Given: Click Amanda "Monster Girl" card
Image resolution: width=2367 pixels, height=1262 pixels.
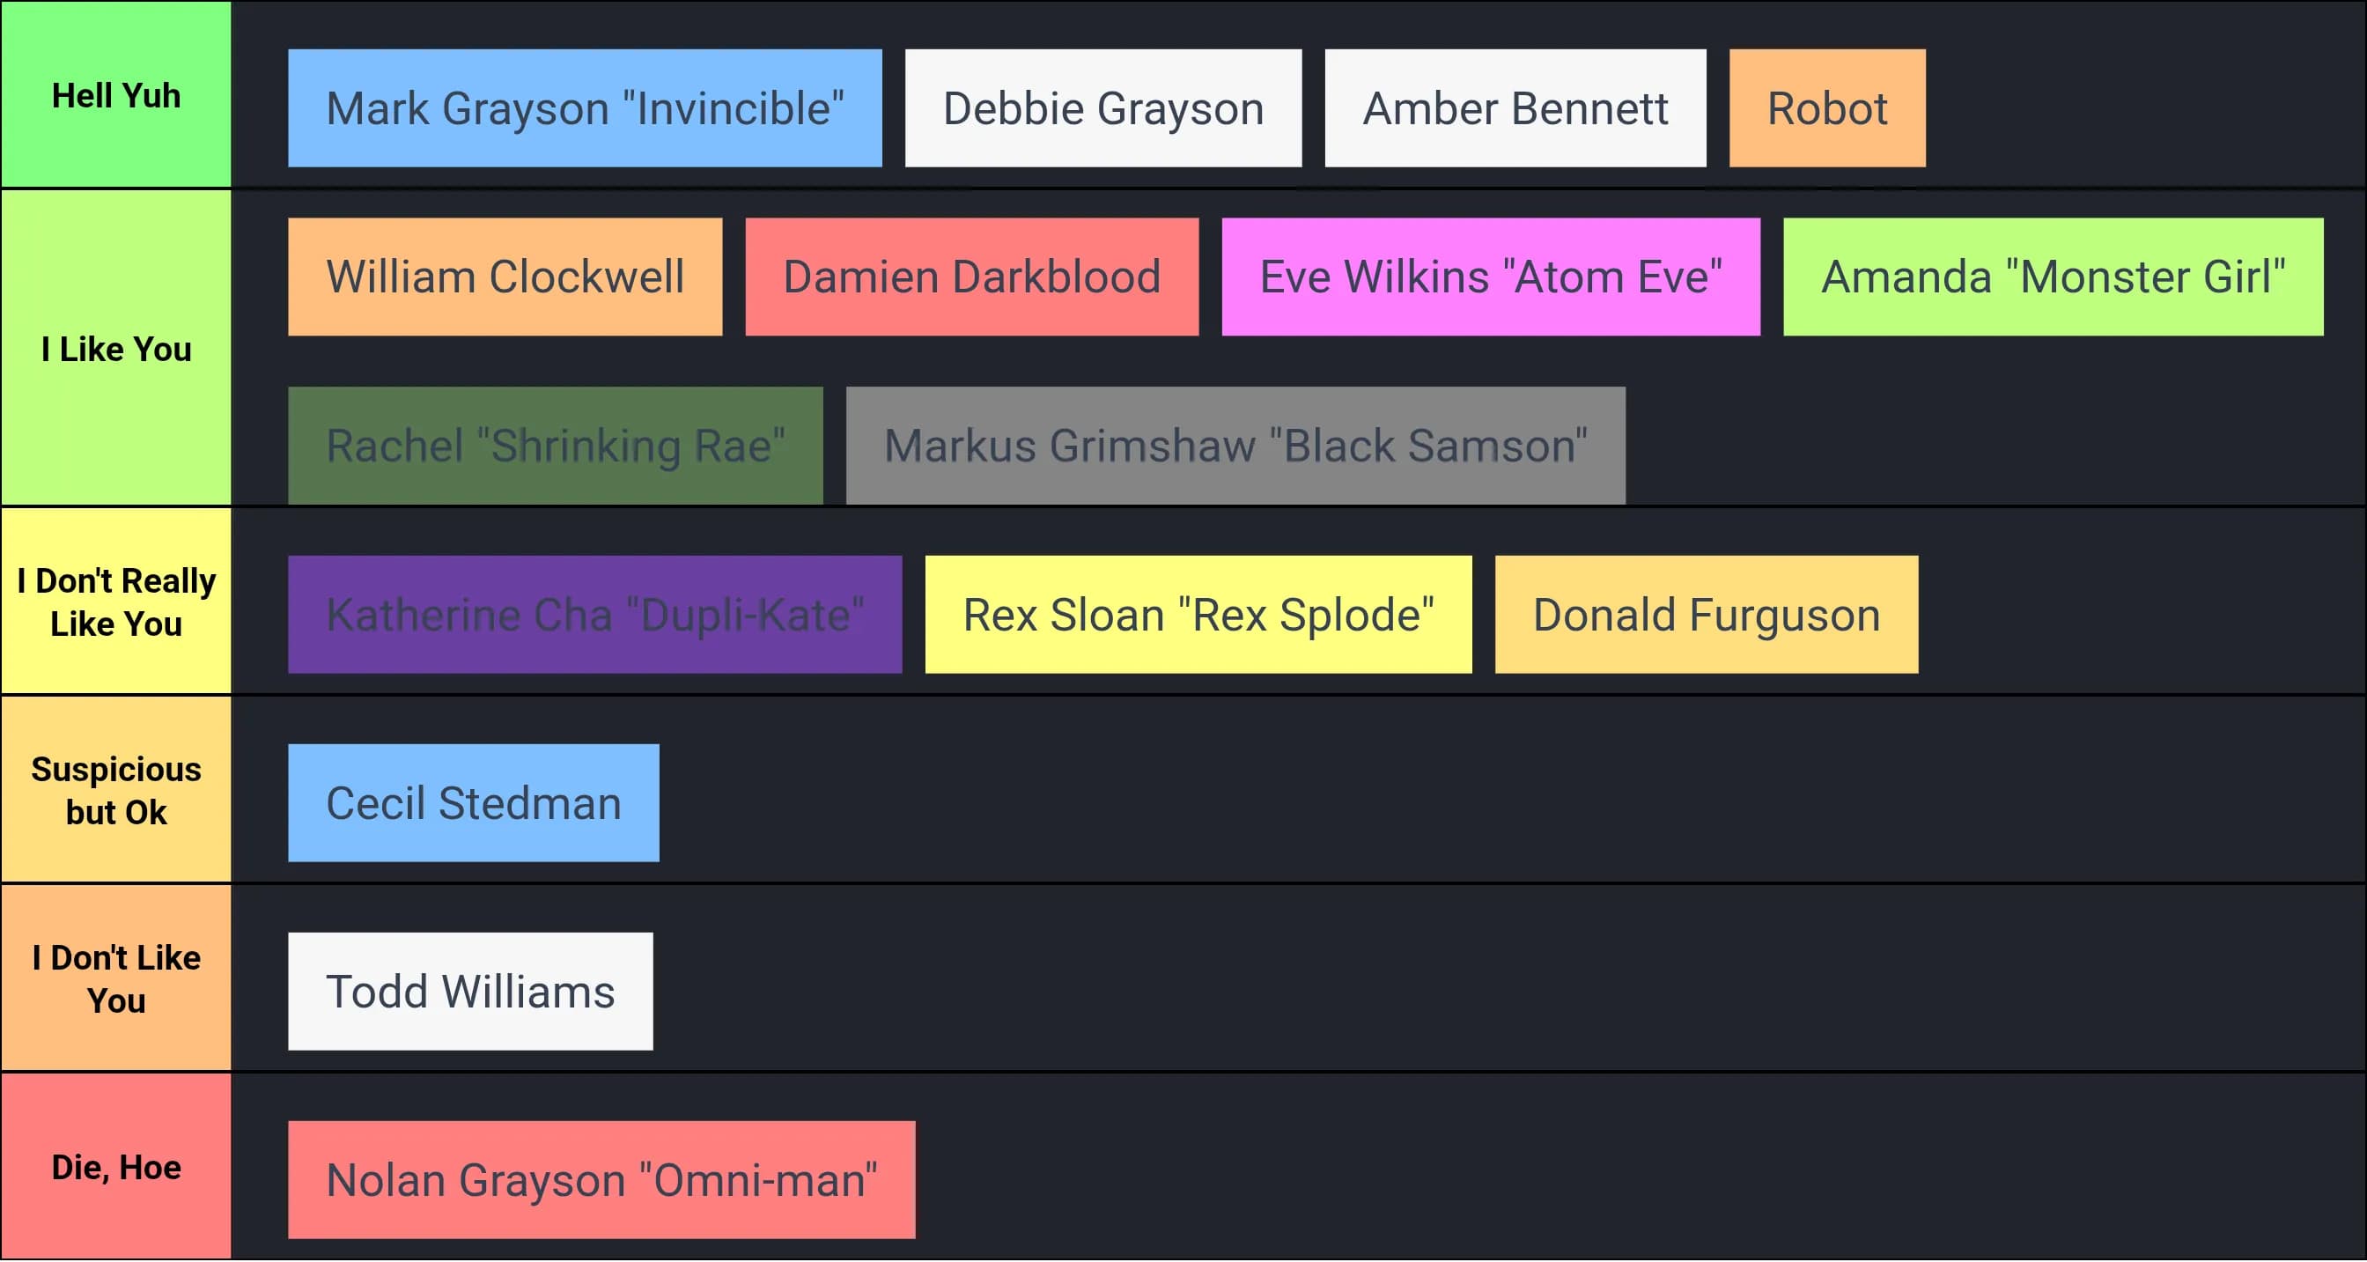Looking at the screenshot, I should point(2053,277).
